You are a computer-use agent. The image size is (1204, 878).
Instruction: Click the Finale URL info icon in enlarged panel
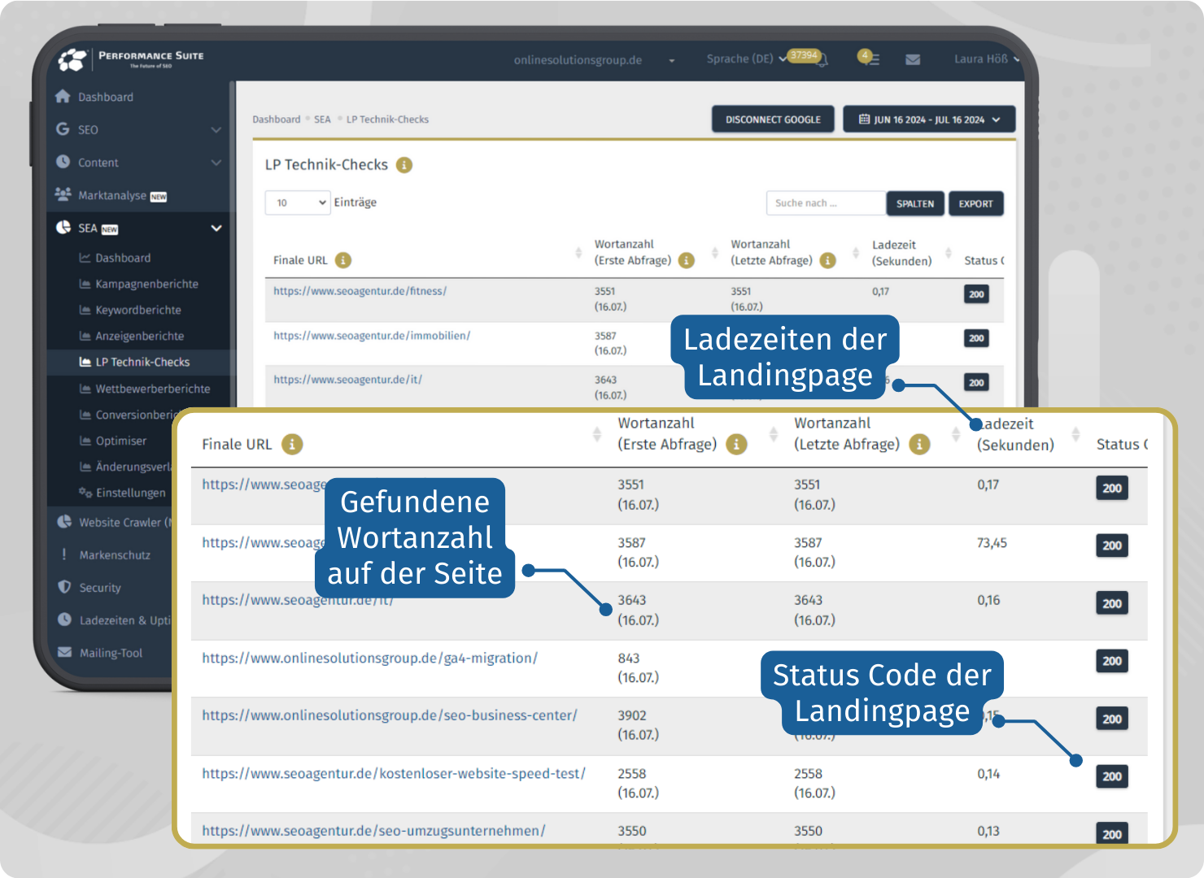[292, 444]
